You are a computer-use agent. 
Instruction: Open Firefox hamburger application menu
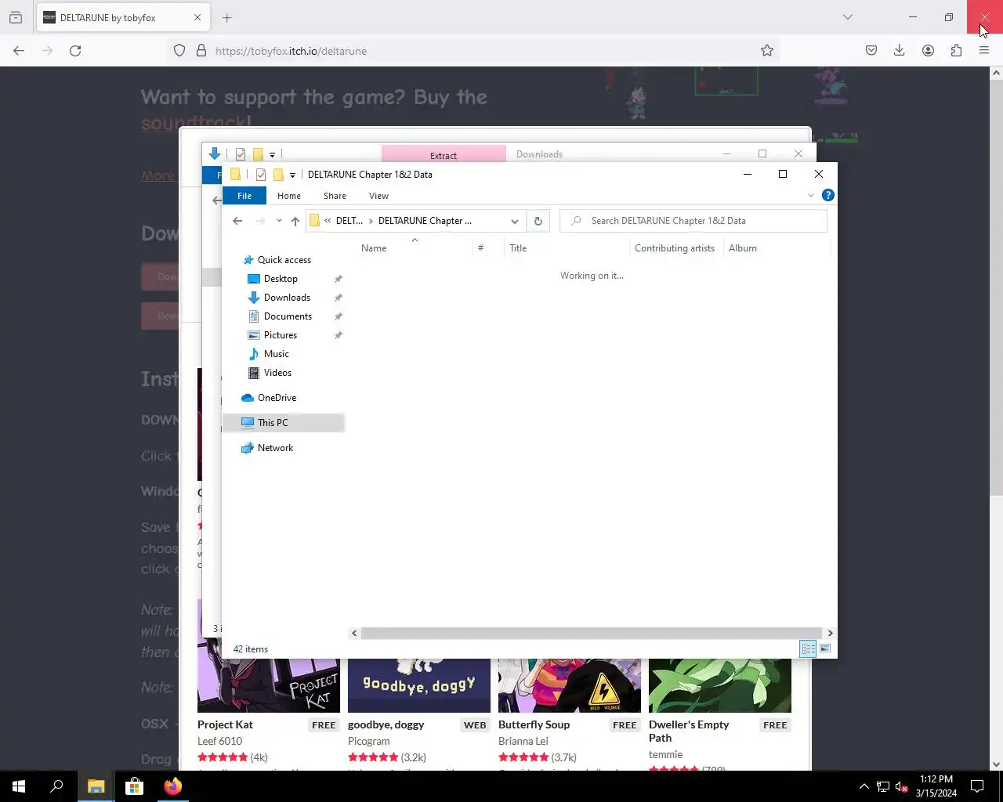[x=984, y=51]
